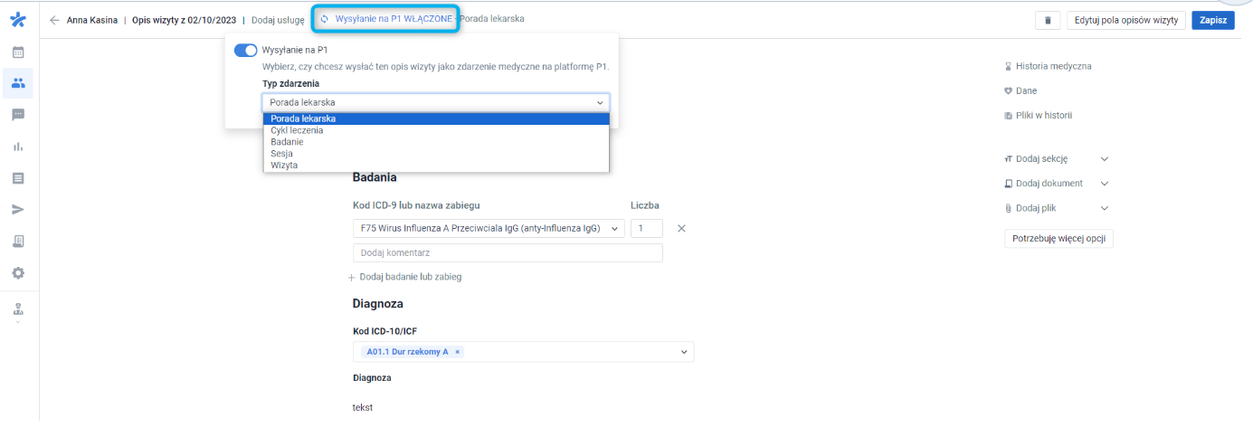Open the ICD-9 examination dropdown

coord(489,229)
